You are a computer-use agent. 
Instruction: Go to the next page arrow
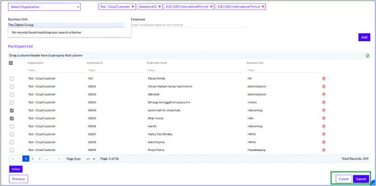[x=53, y=159]
